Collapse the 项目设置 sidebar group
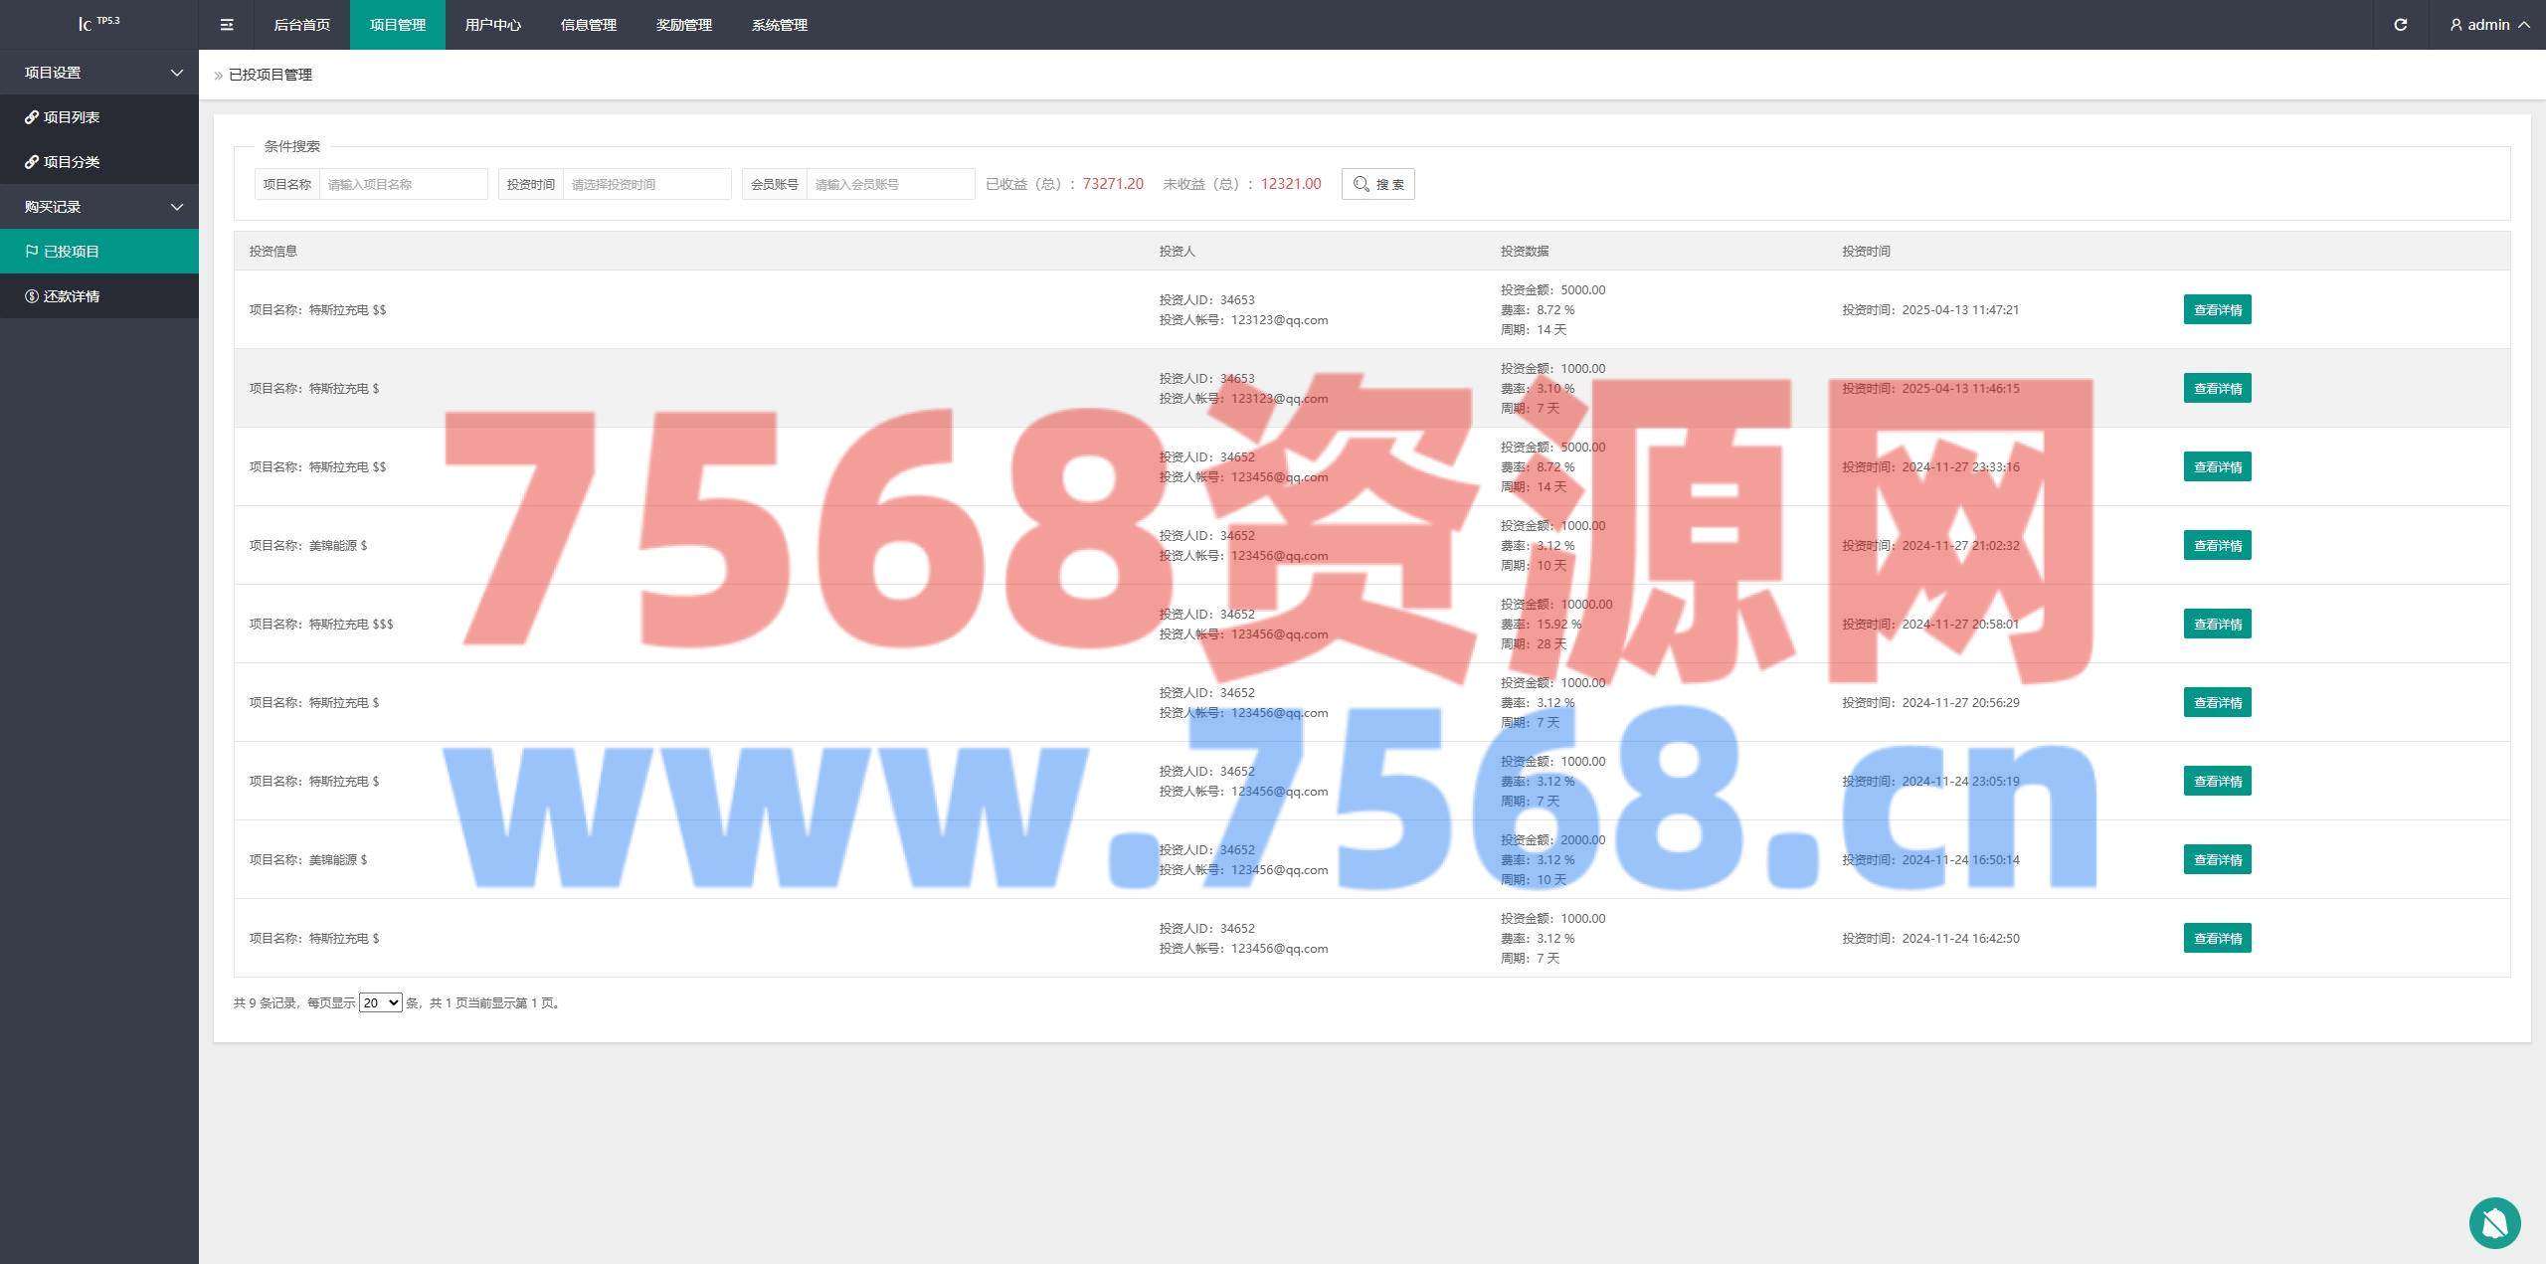The height and width of the screenshot is (1264, 2546). pyautogui.click(x=99, y=73)
